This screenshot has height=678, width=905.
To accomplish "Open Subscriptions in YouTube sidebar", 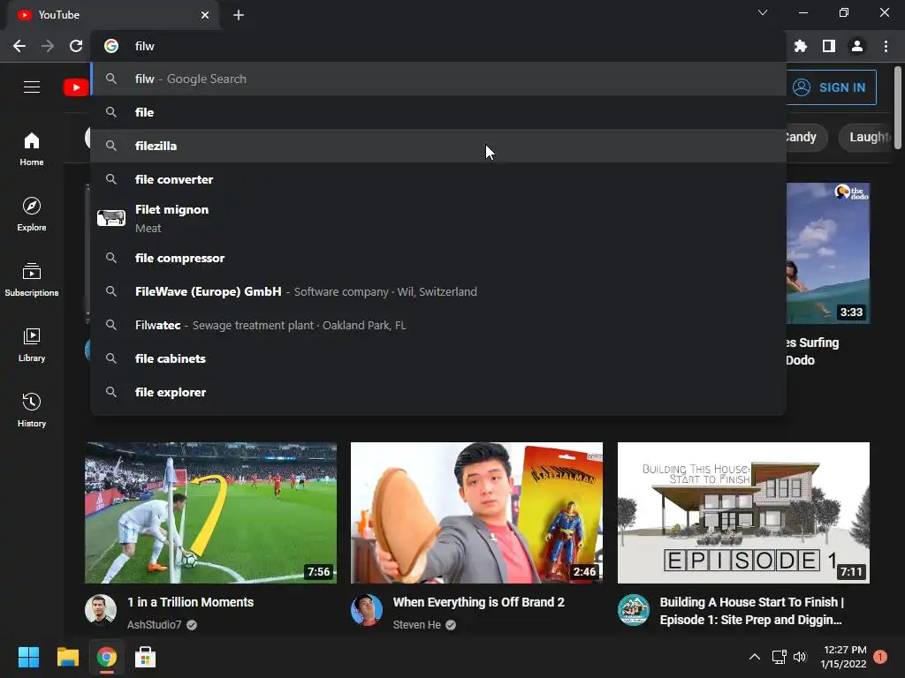I will 32,280.
